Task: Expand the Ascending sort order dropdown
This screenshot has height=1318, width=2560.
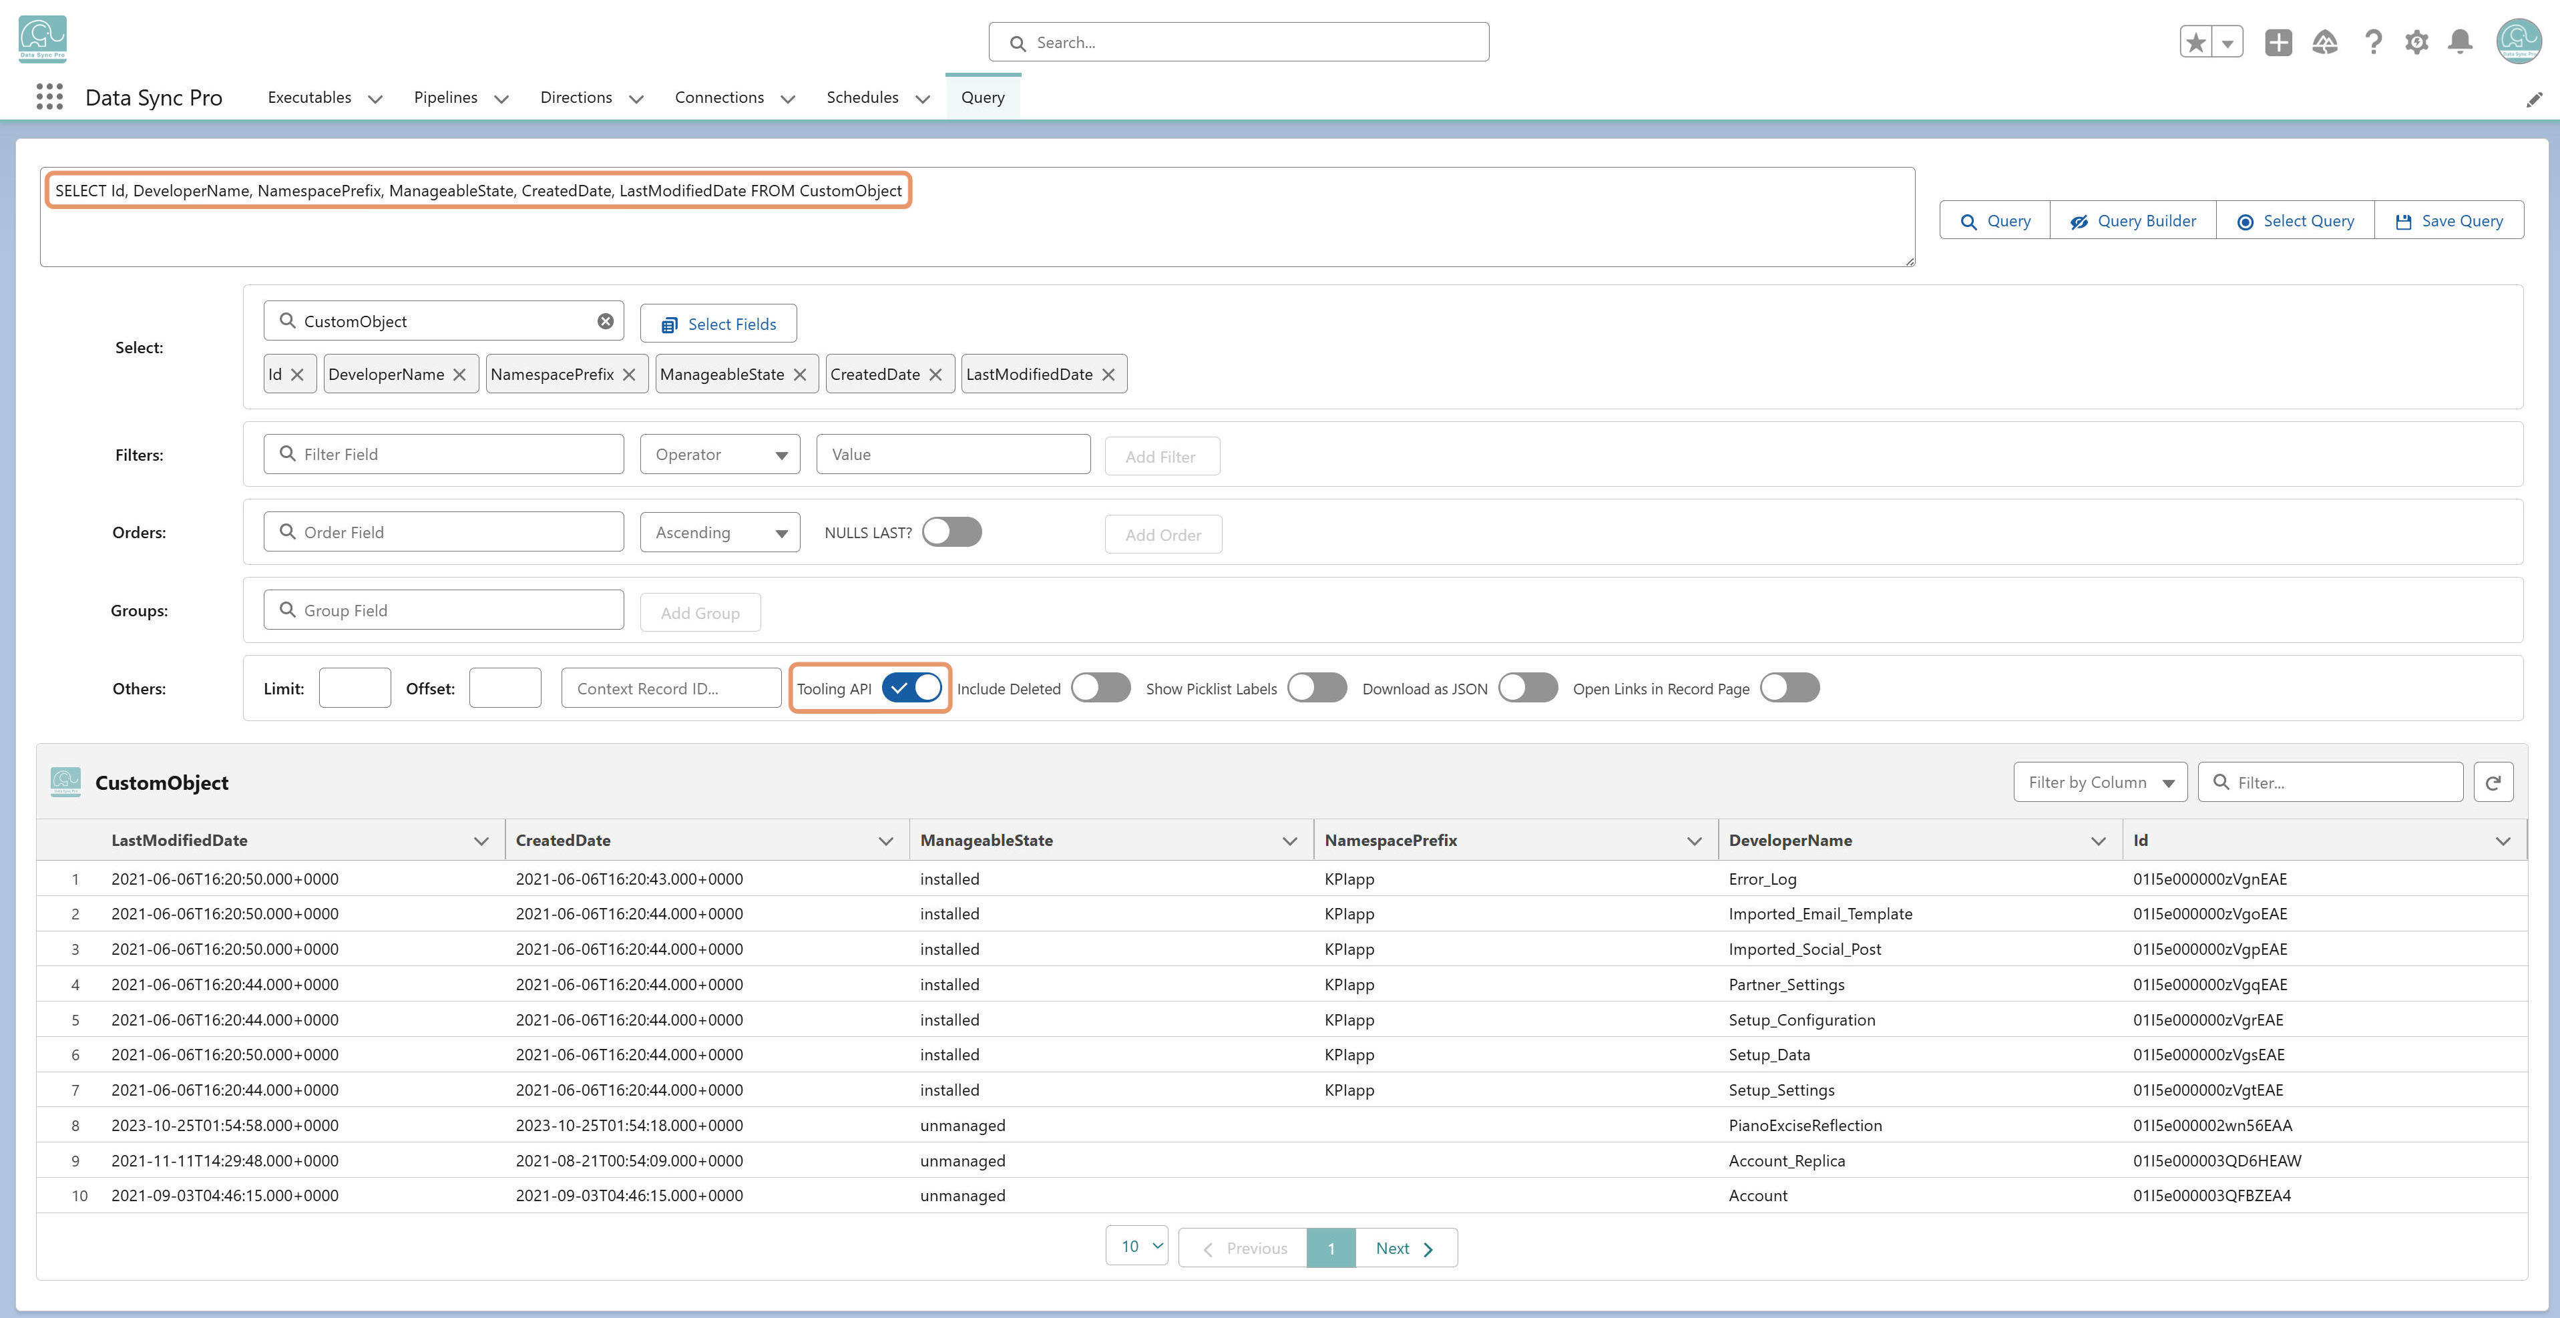Action: coord(720,531)
